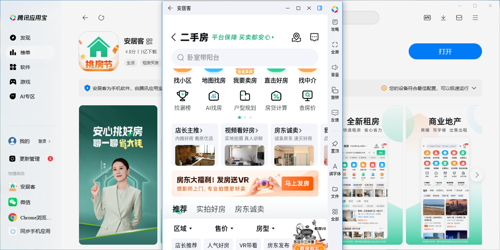This screenshot has height=250, width=500.
Task: Expand the 极速运行 configuration notice
Action: click(x=473, y=88)
